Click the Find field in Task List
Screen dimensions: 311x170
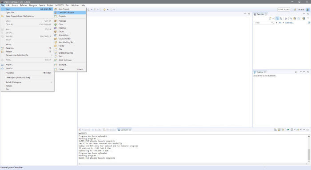pos(264,23)
